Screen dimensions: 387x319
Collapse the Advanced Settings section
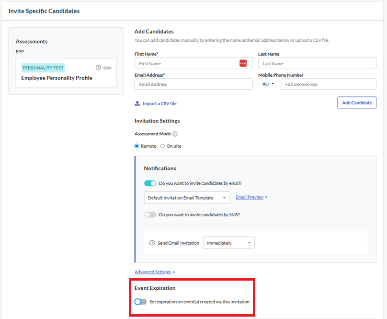click(x=155, y=272)
